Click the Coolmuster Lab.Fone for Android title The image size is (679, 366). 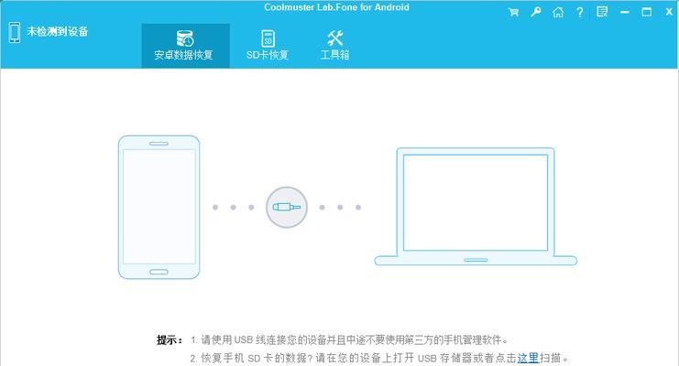click(336, 7)
